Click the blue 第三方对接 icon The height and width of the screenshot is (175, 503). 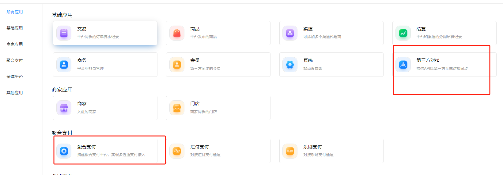pos(403,65)
